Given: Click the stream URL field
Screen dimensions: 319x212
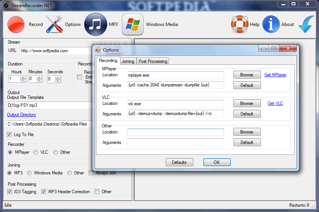Looking at the screenshot, I should click(57, 51).
